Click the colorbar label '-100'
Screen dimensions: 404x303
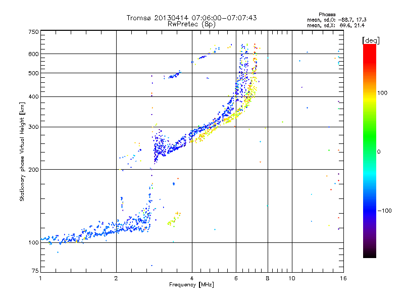pyautogui.click(x=384, y=211)
